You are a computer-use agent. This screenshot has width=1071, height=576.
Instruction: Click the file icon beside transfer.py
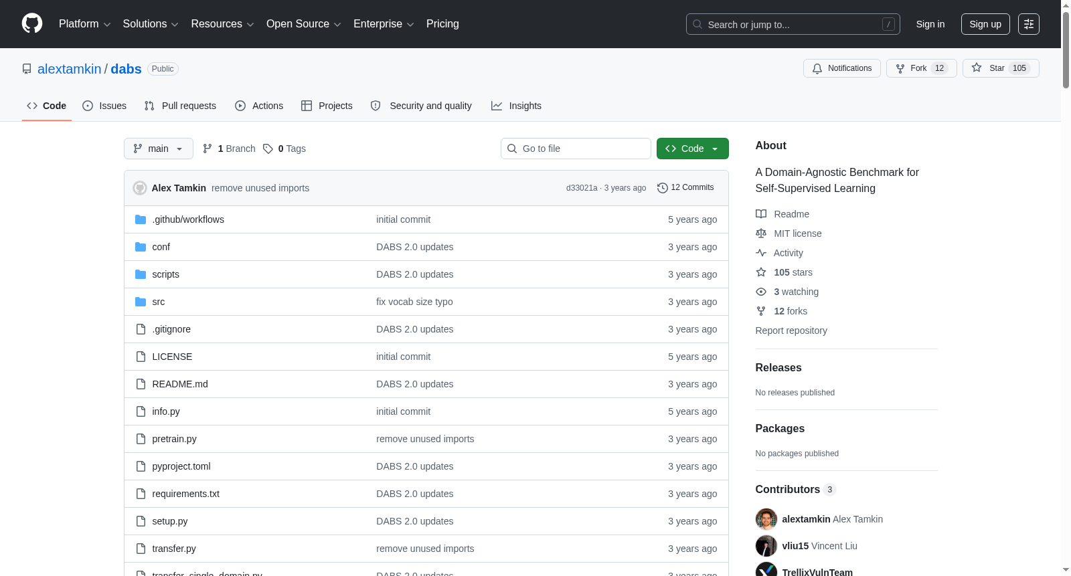(141, 549)
